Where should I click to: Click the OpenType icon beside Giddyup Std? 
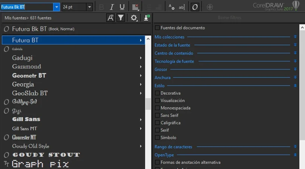6,102
